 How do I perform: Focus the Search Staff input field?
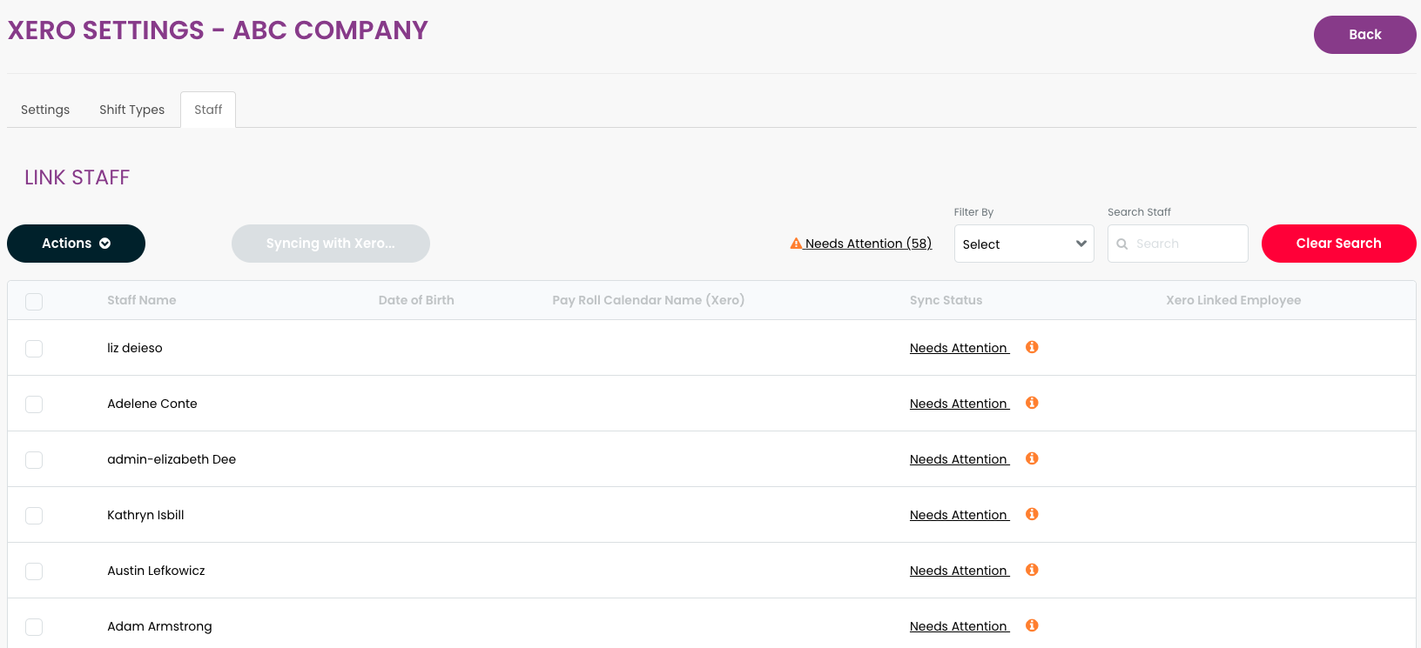point(1178,244)
